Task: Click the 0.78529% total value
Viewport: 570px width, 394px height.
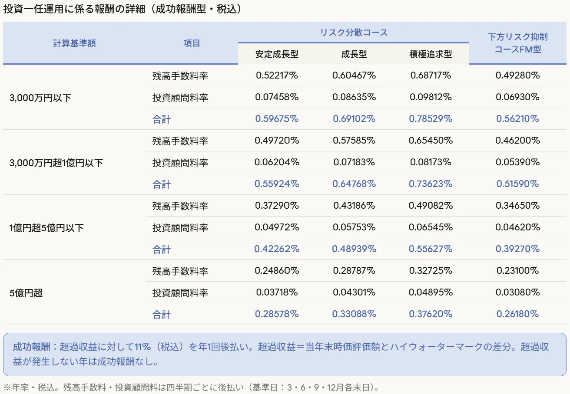Action: tap(431, 119)
